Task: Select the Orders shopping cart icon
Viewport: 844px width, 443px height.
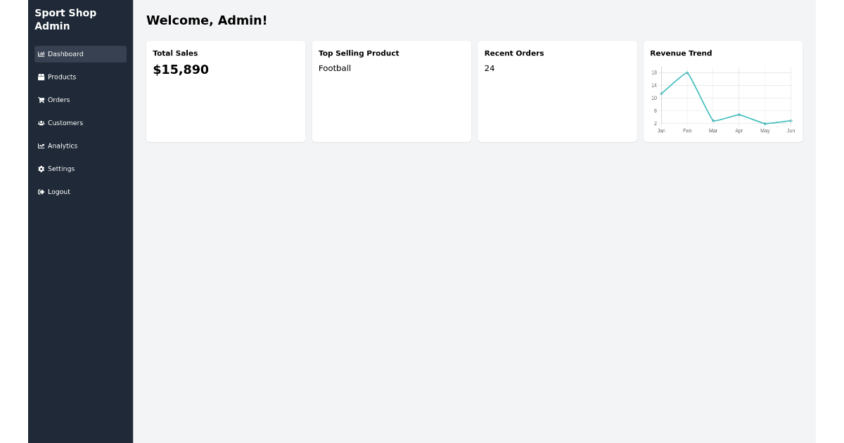Action: pyautogui.click(x=41, y=100)
